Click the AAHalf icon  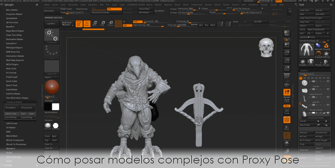[287, 69]
